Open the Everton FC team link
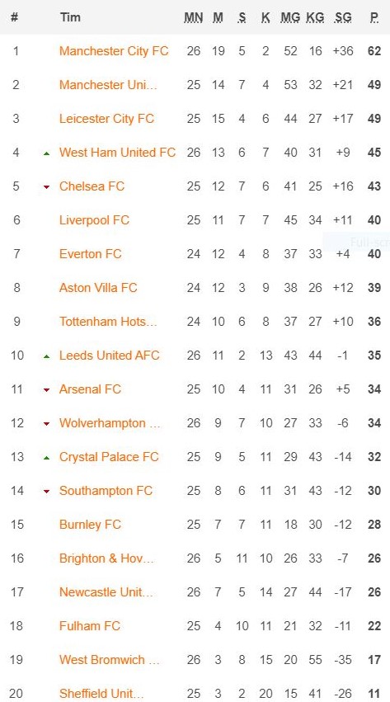 pyautogui.click(x=91, y=254)
